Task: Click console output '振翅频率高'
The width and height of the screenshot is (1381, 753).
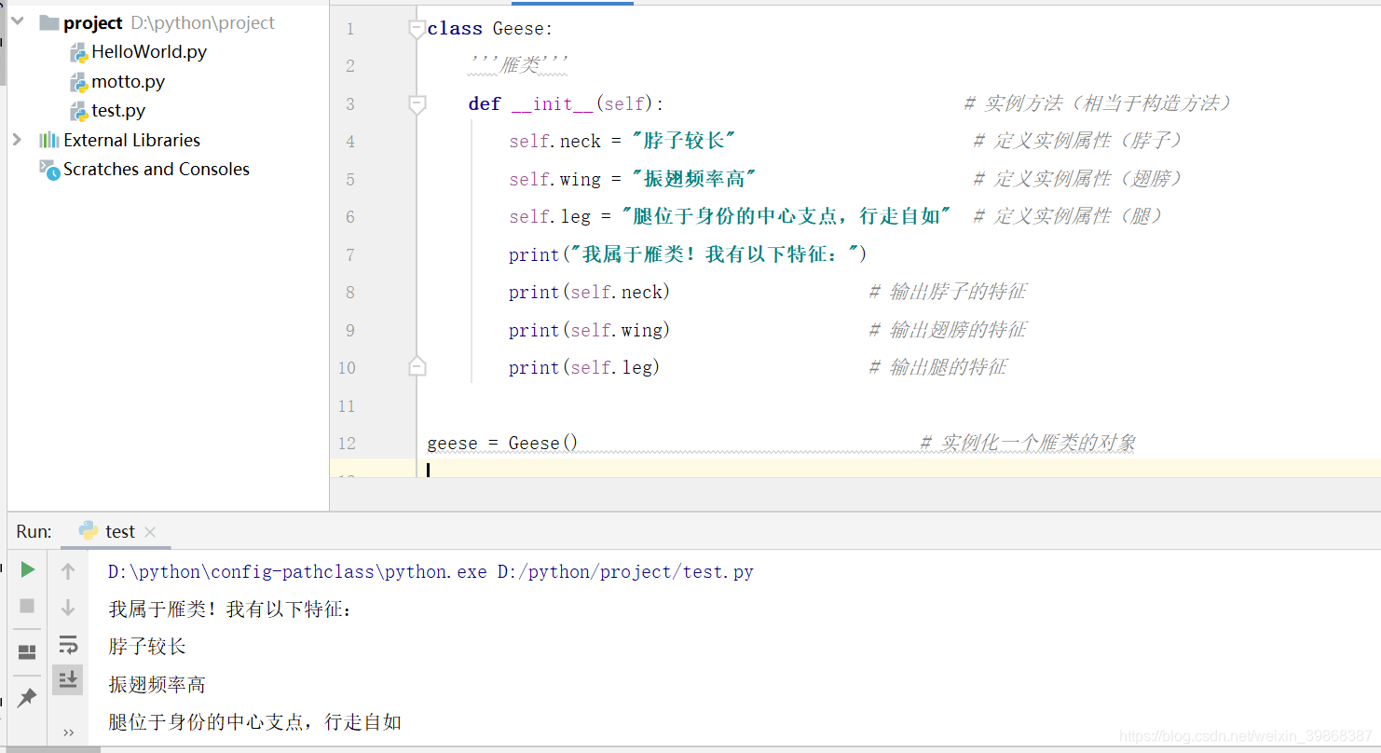Action: click(157, 685)
